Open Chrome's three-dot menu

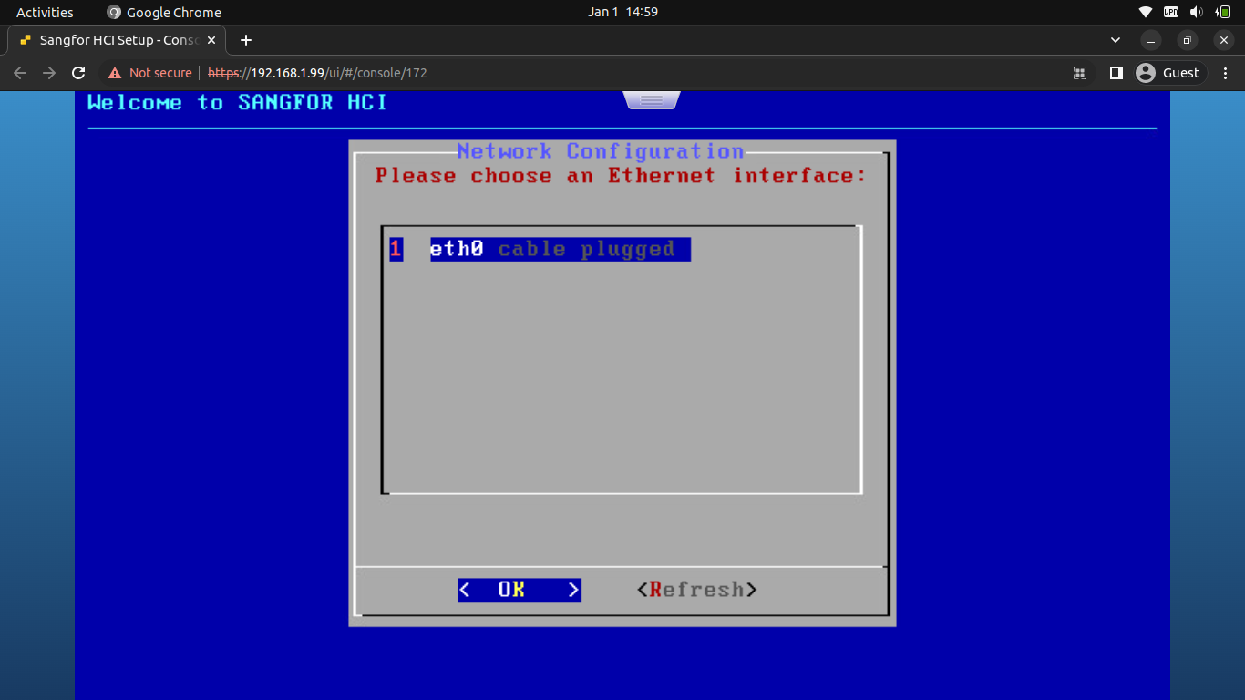1225,73
